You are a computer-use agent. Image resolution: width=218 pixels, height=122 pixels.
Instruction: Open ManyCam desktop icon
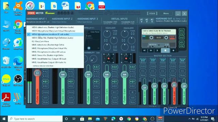(18, 44)
